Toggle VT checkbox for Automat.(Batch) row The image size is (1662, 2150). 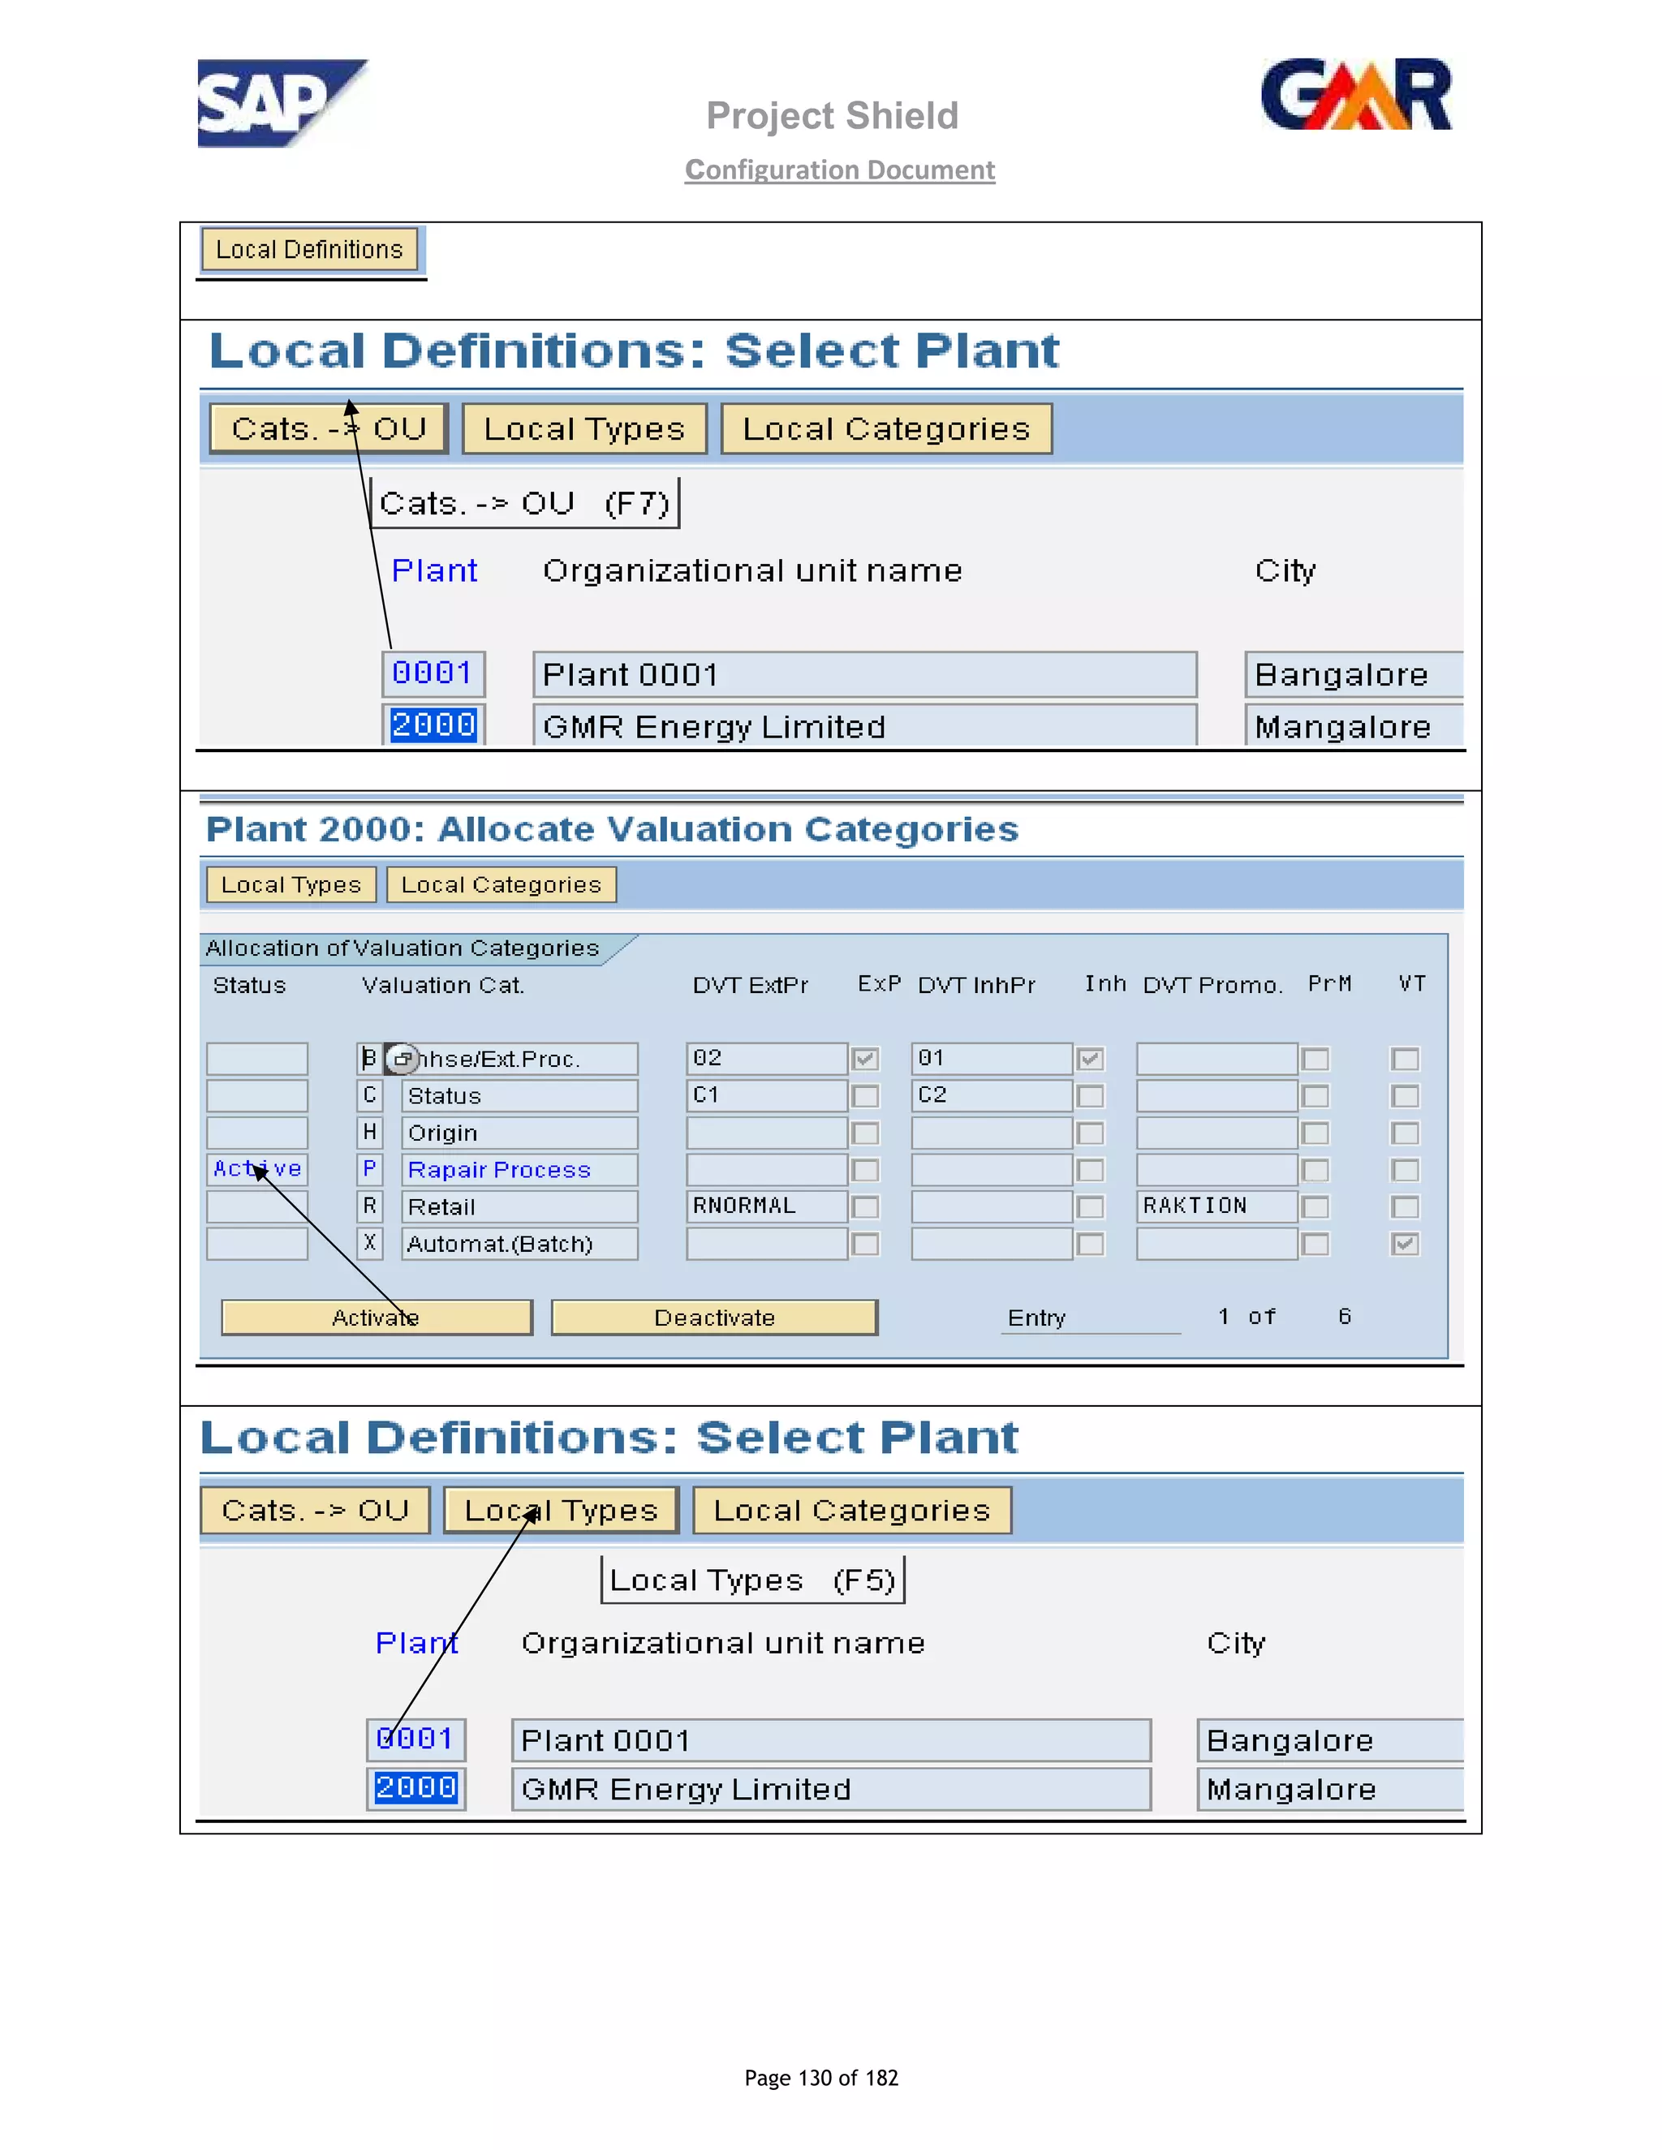(1405, 1245)
